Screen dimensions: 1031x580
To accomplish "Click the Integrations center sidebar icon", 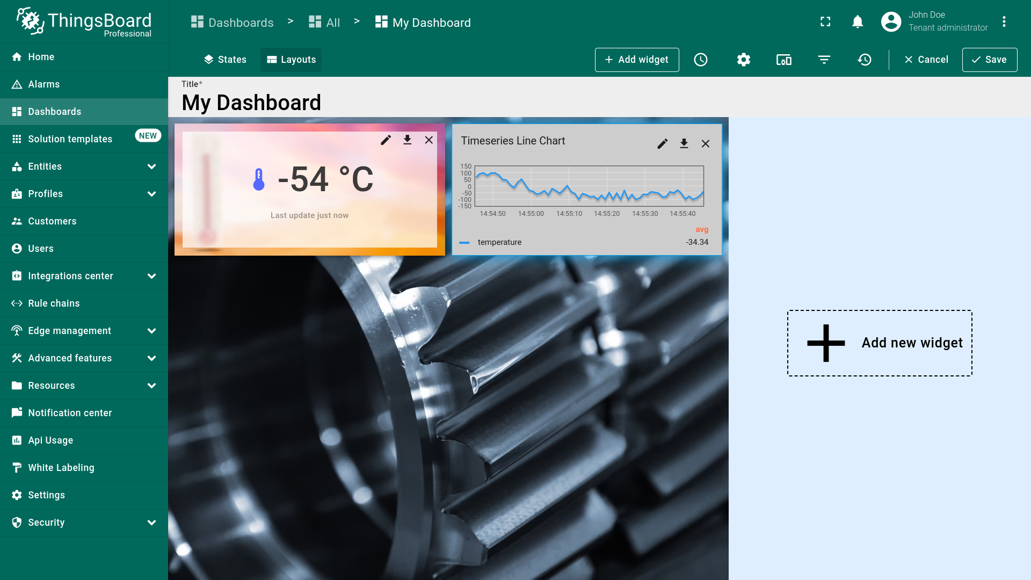I will click(x=17, y=276).
